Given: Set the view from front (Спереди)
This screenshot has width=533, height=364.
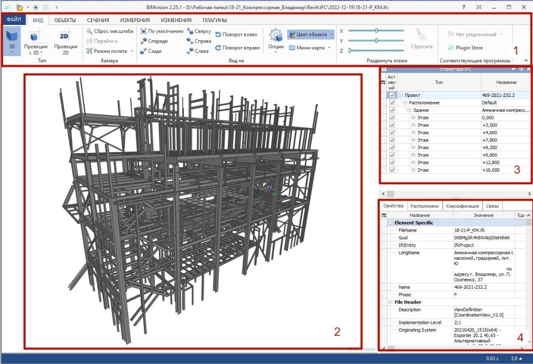Looking at the screenshot, I should click(144, 41).
